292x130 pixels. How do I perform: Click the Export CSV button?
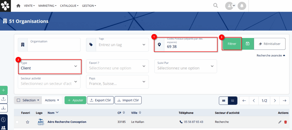click(x=100, y=100)
